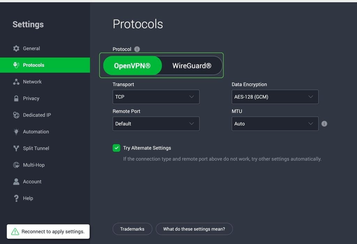Image resolution: width=357 pixels, height=244 pixels.
Task: Open the Transport TCP dropdown
Action: (x=156, y=97)
